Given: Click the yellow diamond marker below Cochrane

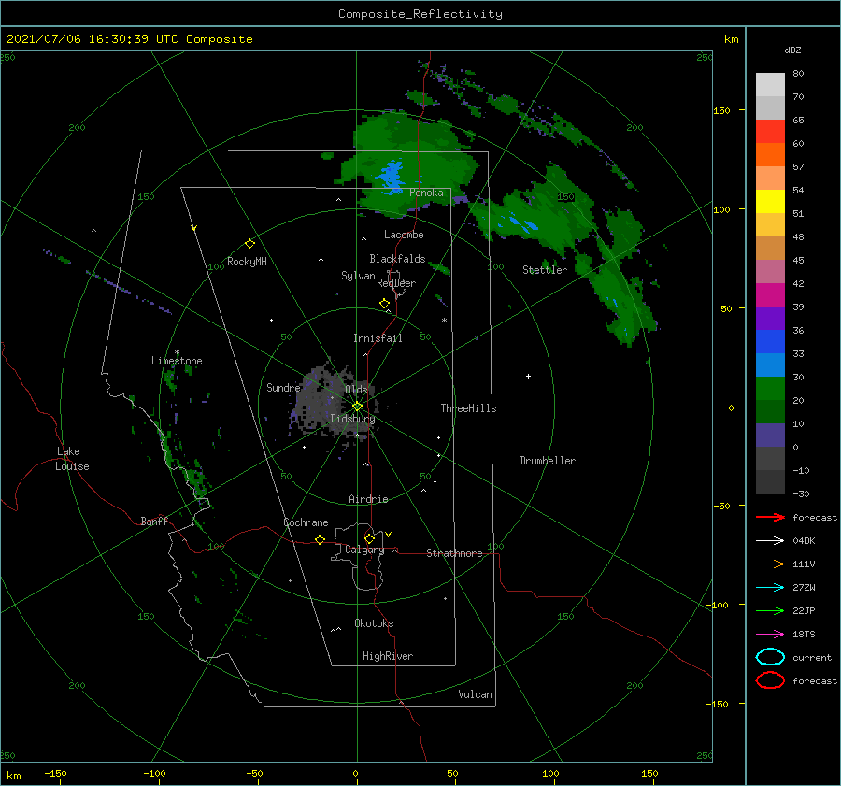Looking at the screenshot, I should click(320, 539).
